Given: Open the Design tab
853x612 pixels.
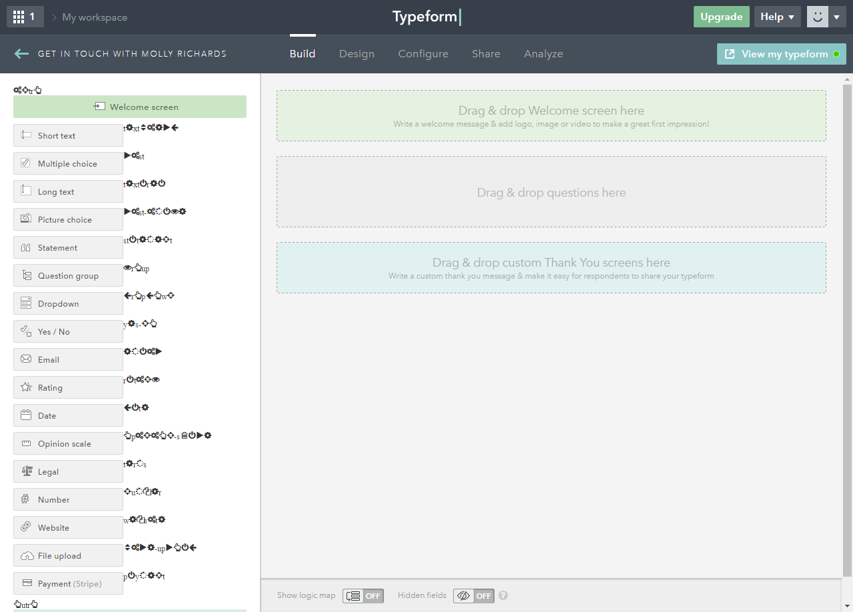Looking at the screenshot, I should pyautogui.click(x=357, y=54).
